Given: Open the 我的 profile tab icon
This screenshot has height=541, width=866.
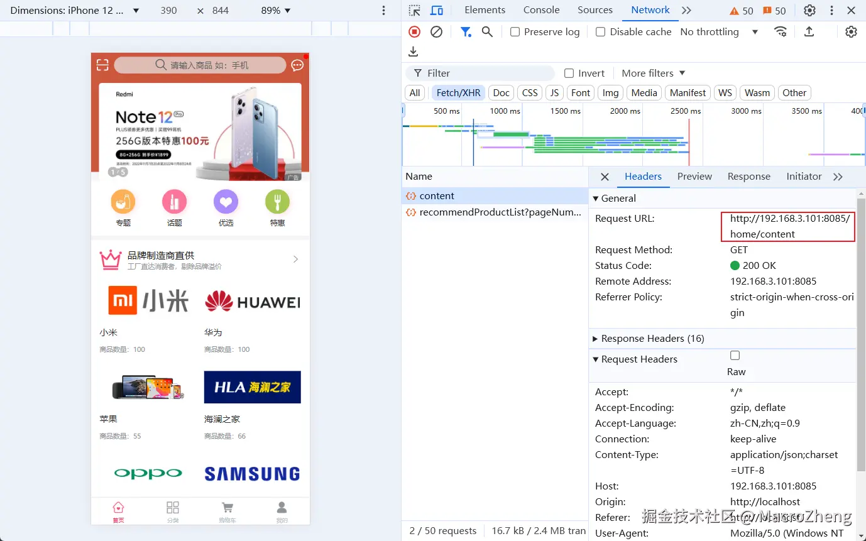Looking at the screenshot, I should 282,508.
